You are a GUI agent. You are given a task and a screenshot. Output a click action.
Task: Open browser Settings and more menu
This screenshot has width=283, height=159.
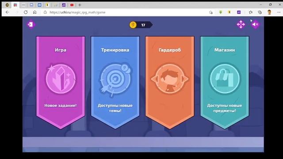click(279, 12)
